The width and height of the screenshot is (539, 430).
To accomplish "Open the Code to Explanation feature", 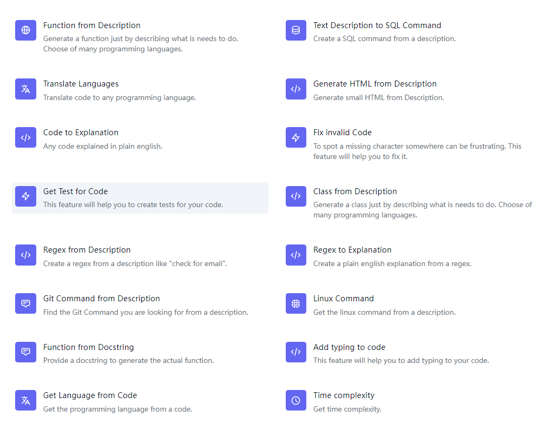I will point(81,133).
